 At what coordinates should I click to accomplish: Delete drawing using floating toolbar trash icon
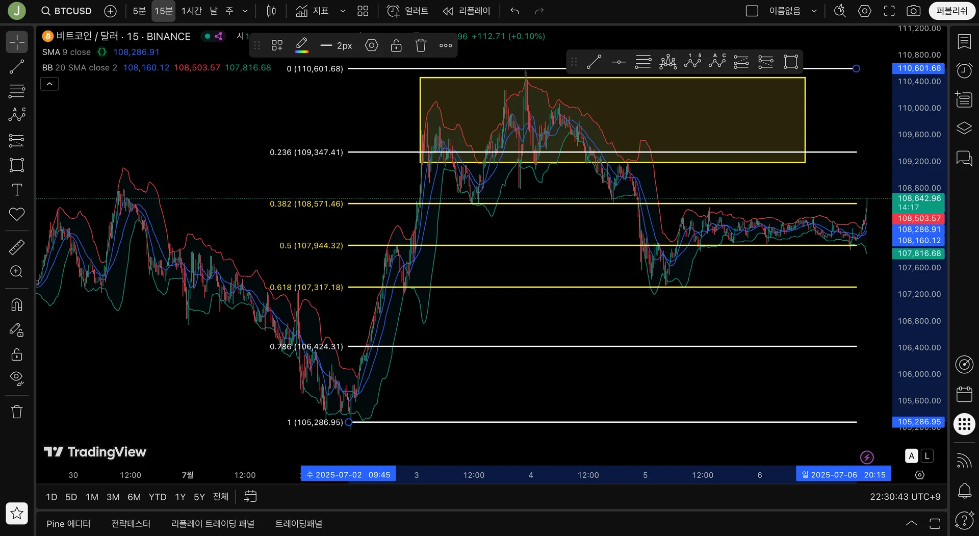421,45
